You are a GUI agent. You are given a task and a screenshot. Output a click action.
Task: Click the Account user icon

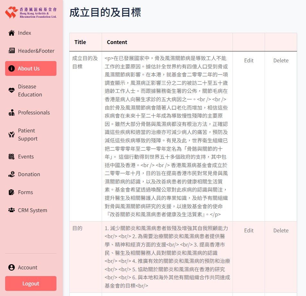click(x=12, y=267)
